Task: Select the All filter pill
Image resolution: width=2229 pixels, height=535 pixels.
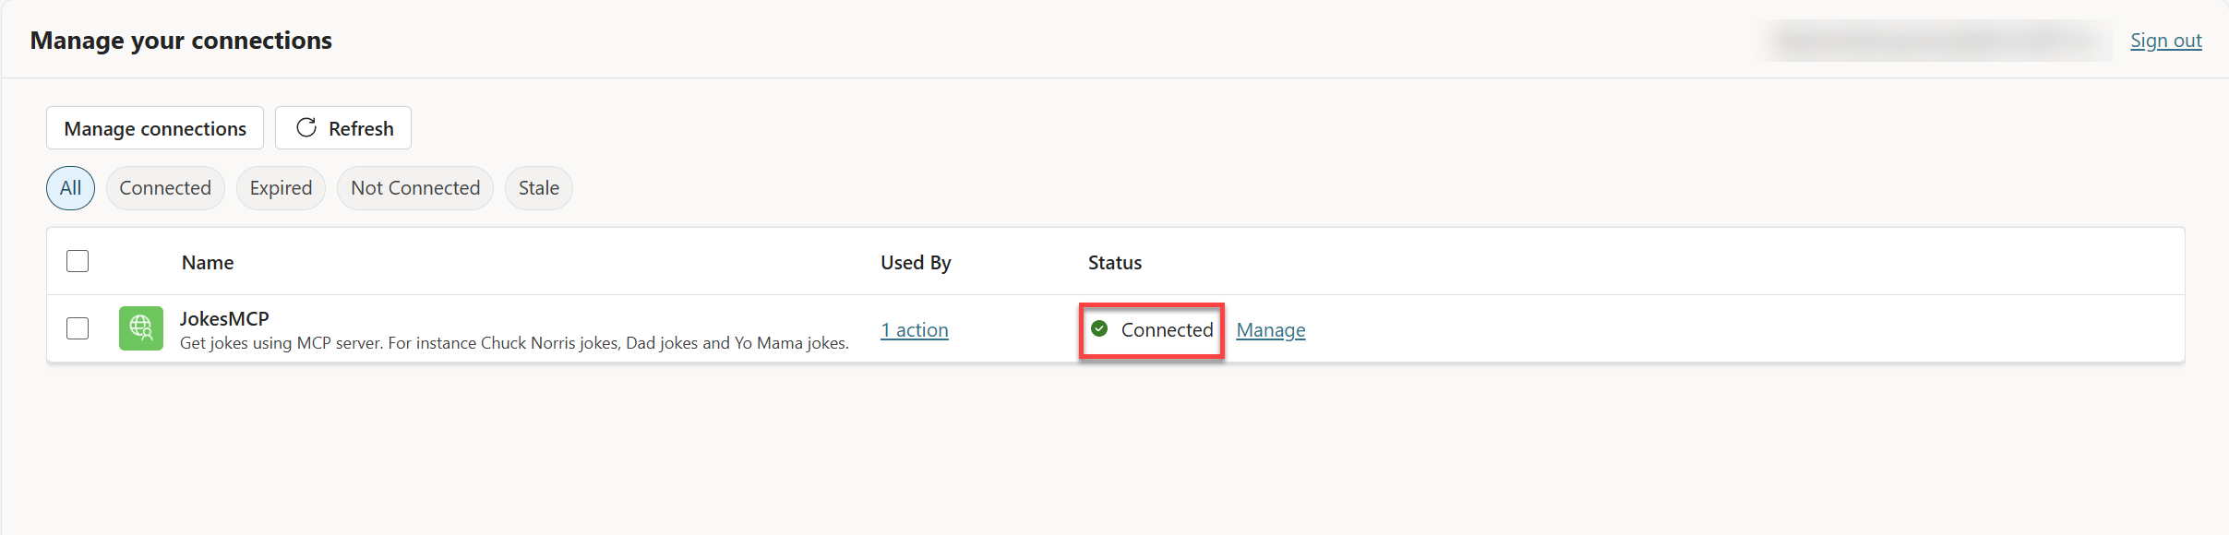Action: tap(70, 187)
